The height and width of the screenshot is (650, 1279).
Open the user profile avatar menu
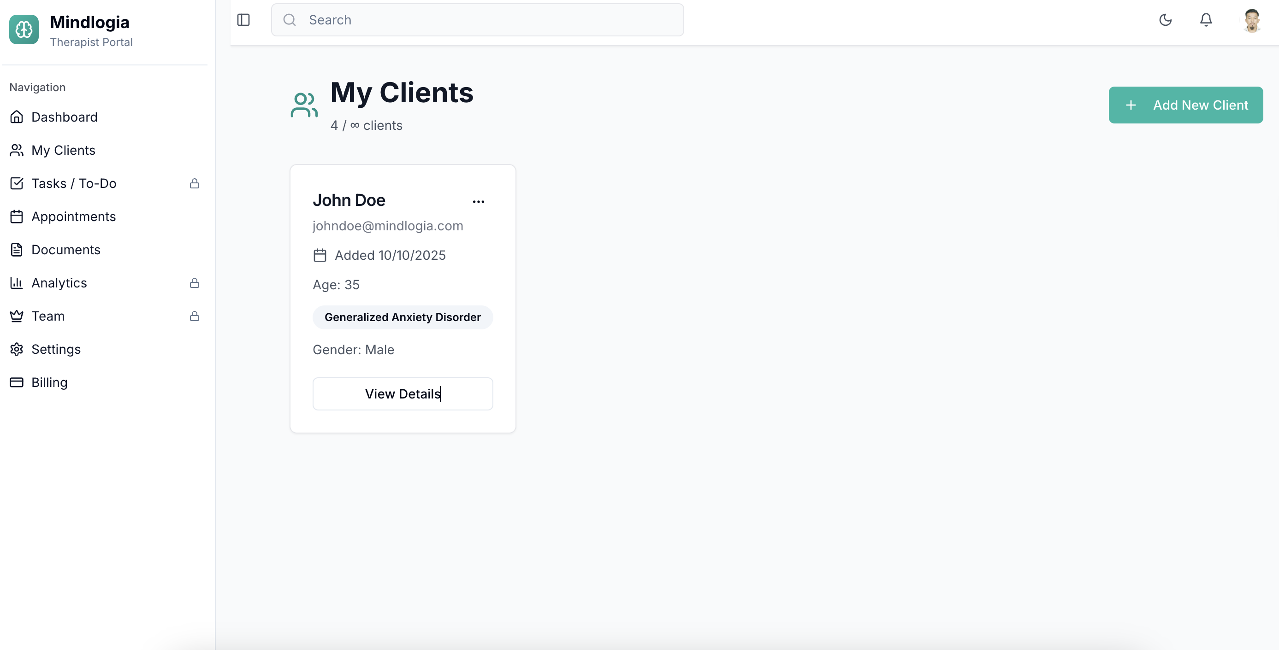pos(1251,20)
